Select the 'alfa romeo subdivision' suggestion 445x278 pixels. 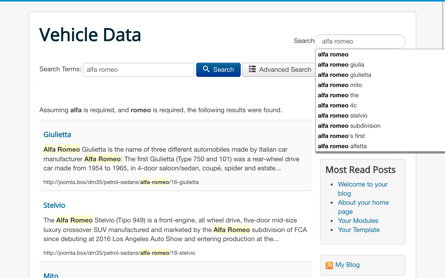point(349,126)
